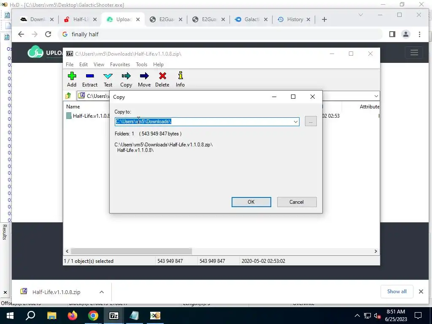Close the Chrome downloads bar
The height and width of the screenshot is (324, 432).
421,292
